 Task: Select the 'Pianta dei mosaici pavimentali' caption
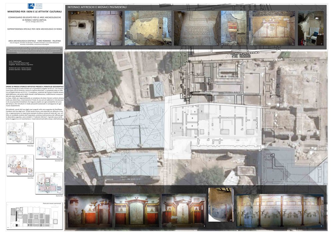pyautogui.click(x=52, y=203)
